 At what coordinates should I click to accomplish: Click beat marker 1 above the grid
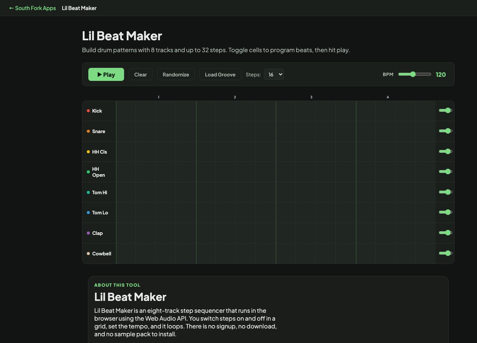(x=158, y=97)
